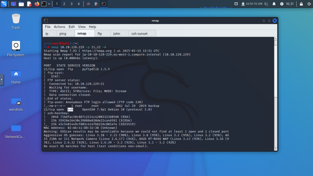The image size is (313, 176).
Task: Click the show desktop panel icon
Action: click(x=13, y=4)
